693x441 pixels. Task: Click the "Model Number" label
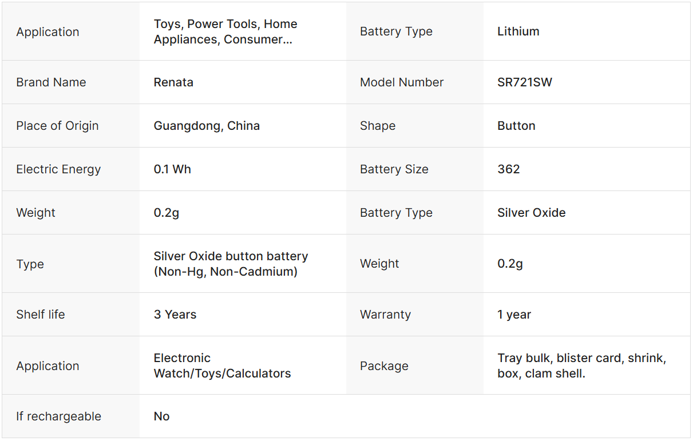click(x=401, y=82)
